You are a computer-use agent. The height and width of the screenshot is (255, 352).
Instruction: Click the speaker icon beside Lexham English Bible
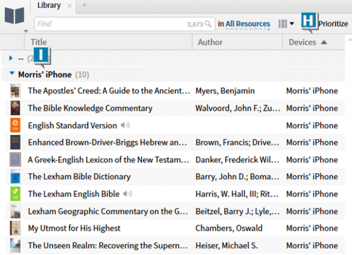128,194
